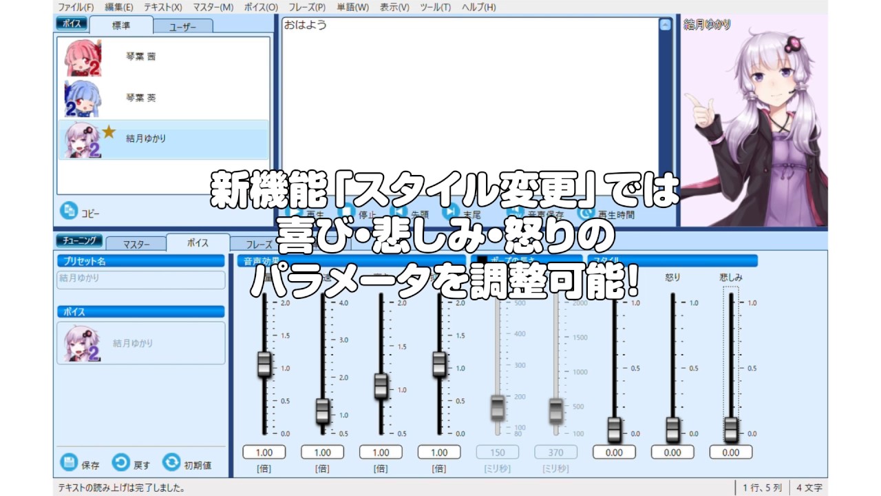Click the gold star favorite icon
Viewport: 881px width, 496px height.
pyautogui.click(x=109, y=132)
